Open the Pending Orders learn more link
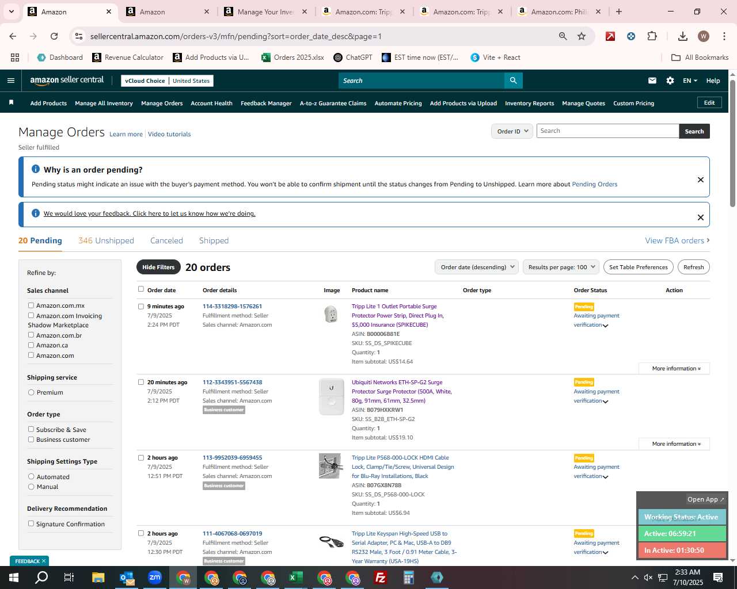Viewport: 737px width, 589px height. pos(594,184)
